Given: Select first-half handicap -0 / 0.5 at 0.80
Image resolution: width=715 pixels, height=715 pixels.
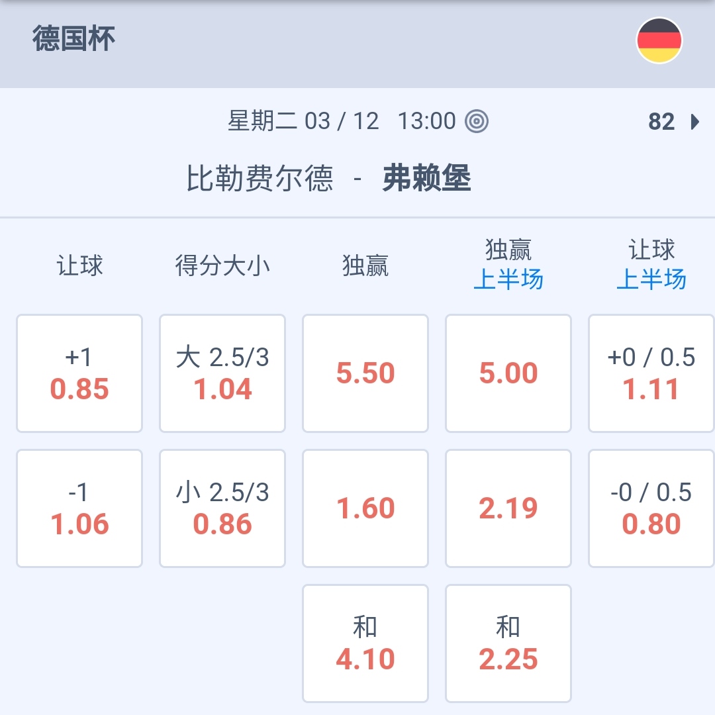Looking at the screenshot, I should pos(651,508).
